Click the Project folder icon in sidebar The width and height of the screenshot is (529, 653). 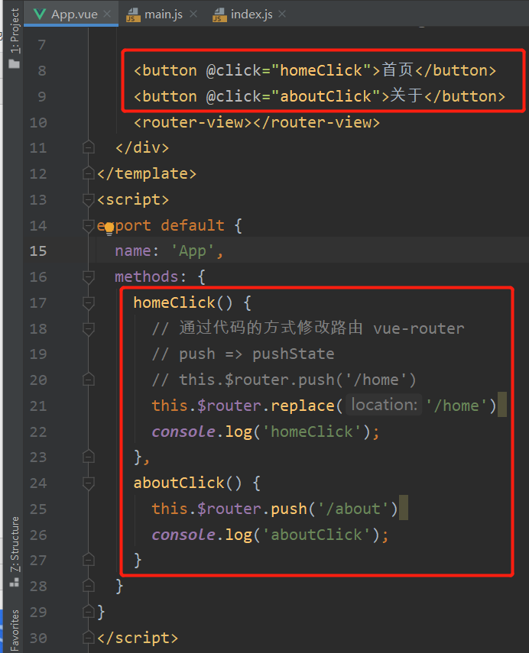[15, 63]
